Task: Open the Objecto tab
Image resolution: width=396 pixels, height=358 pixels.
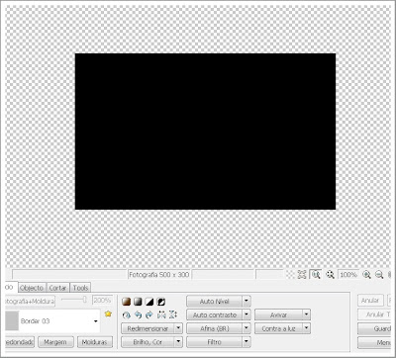Action: [32, 288]
